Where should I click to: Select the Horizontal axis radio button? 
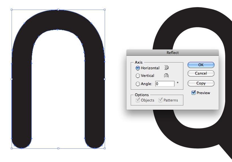tap(138, 68)
